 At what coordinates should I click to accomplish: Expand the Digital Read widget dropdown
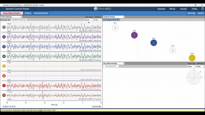pos(114,17)
